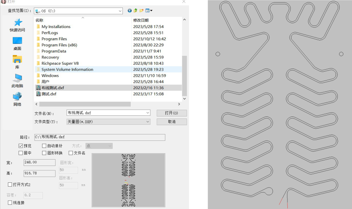Viewport: 352px width, 209px height.
Task: Toggle the 预览 checkbox
Action: (21, 146)
